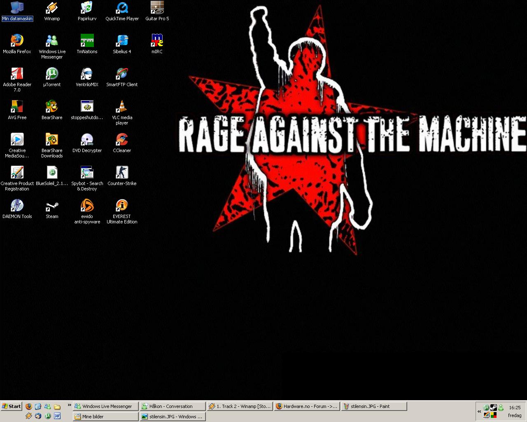Select the ewido anti-spyware shortcut
Screen dimensions: 527x422
click(87, 211)
